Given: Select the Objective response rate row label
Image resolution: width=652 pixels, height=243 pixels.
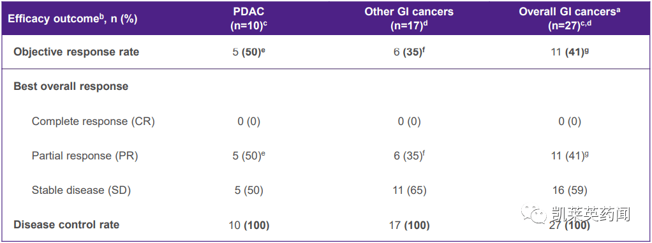Looking at the screenshot, I should coord(76,52).
